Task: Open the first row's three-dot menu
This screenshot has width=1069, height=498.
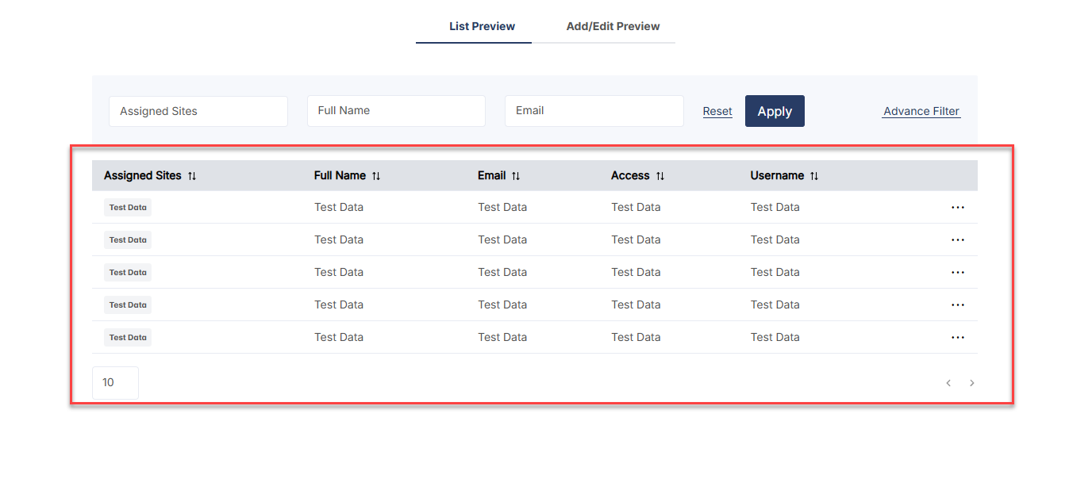Action: tap(958, 207)
